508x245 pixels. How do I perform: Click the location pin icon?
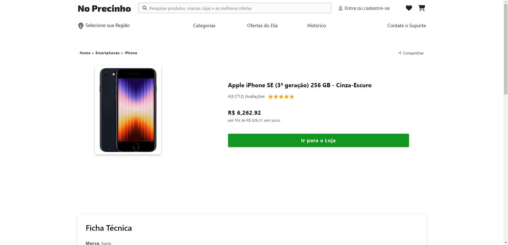click(x=81, y=26)
